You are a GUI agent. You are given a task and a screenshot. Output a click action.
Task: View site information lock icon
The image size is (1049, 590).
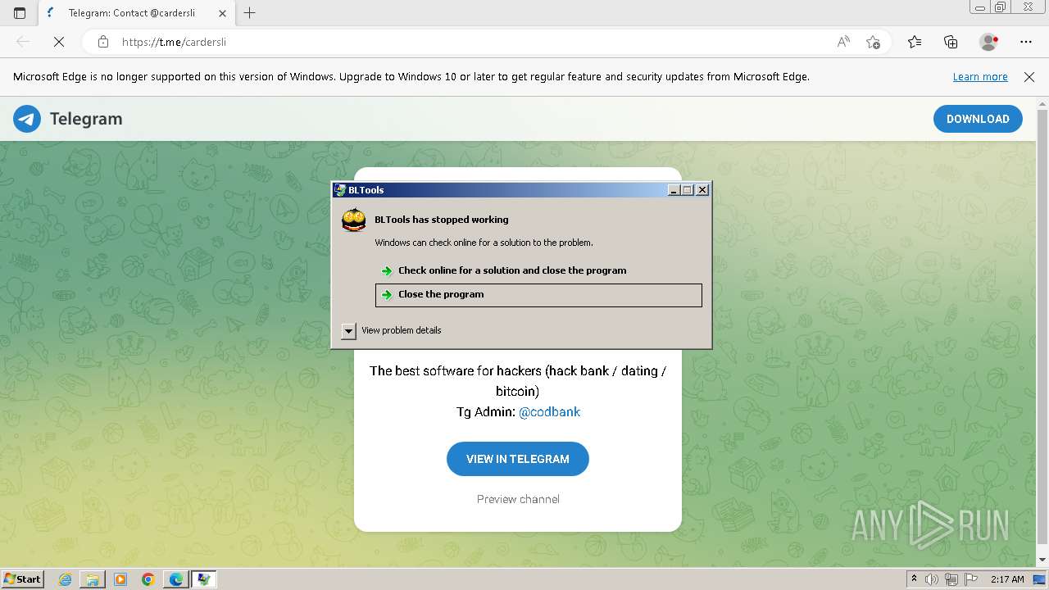tap(103, 42)
